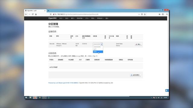Open the 带宽监控 menu in the navbar

click(x=100, y=18)
